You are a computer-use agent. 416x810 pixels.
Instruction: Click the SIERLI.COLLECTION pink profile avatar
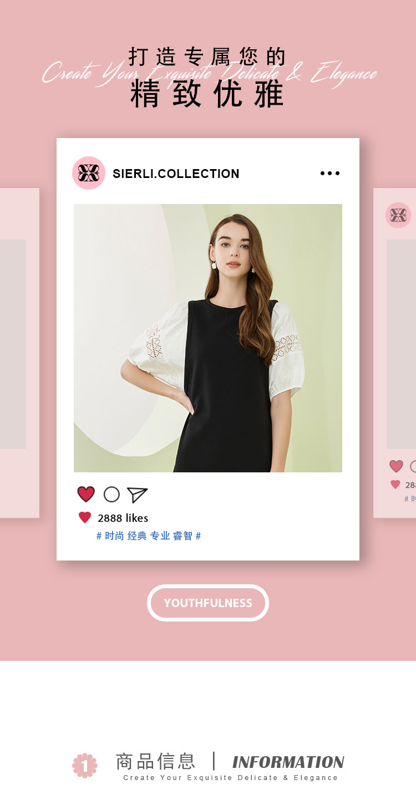[x=89, y=173]
